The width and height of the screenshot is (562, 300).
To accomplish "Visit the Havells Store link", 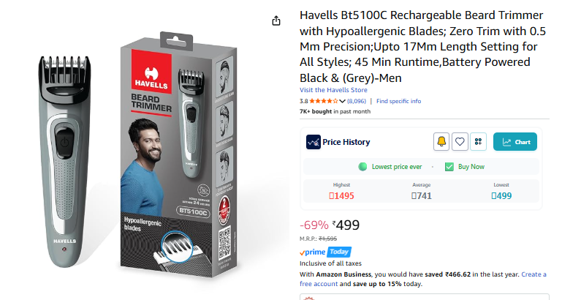I will (333, 90).
